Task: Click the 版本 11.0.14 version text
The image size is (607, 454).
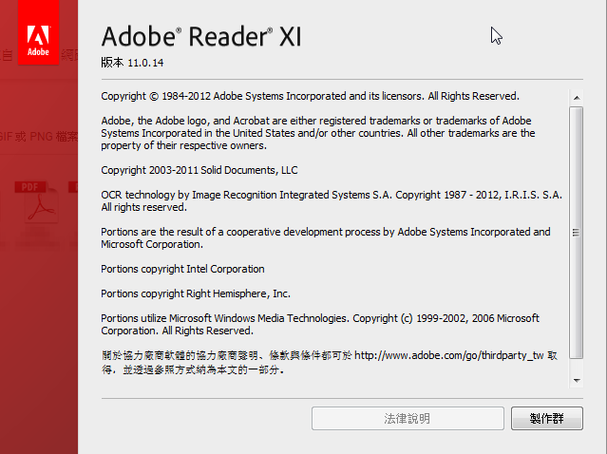Action: pos(132,63)
